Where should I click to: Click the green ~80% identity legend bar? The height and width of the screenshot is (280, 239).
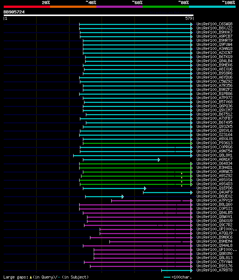(x=166, y=7)
